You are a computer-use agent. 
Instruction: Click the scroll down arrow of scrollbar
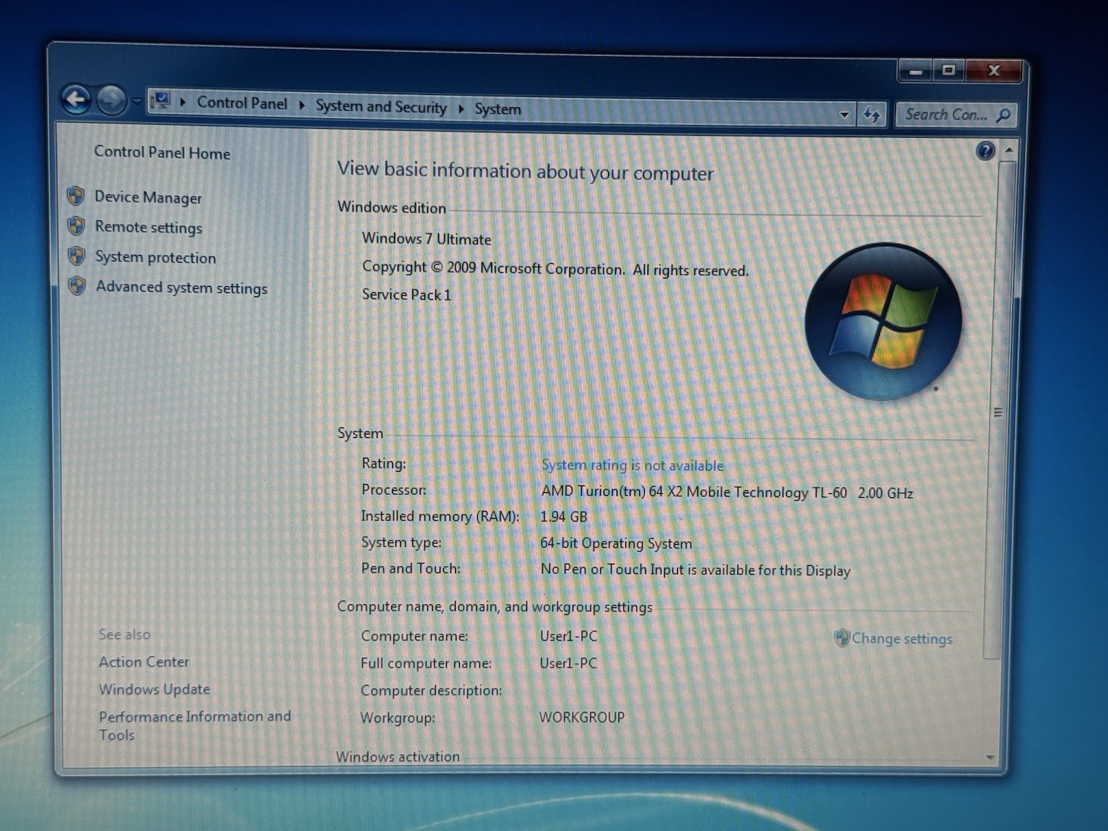point(990,757)
